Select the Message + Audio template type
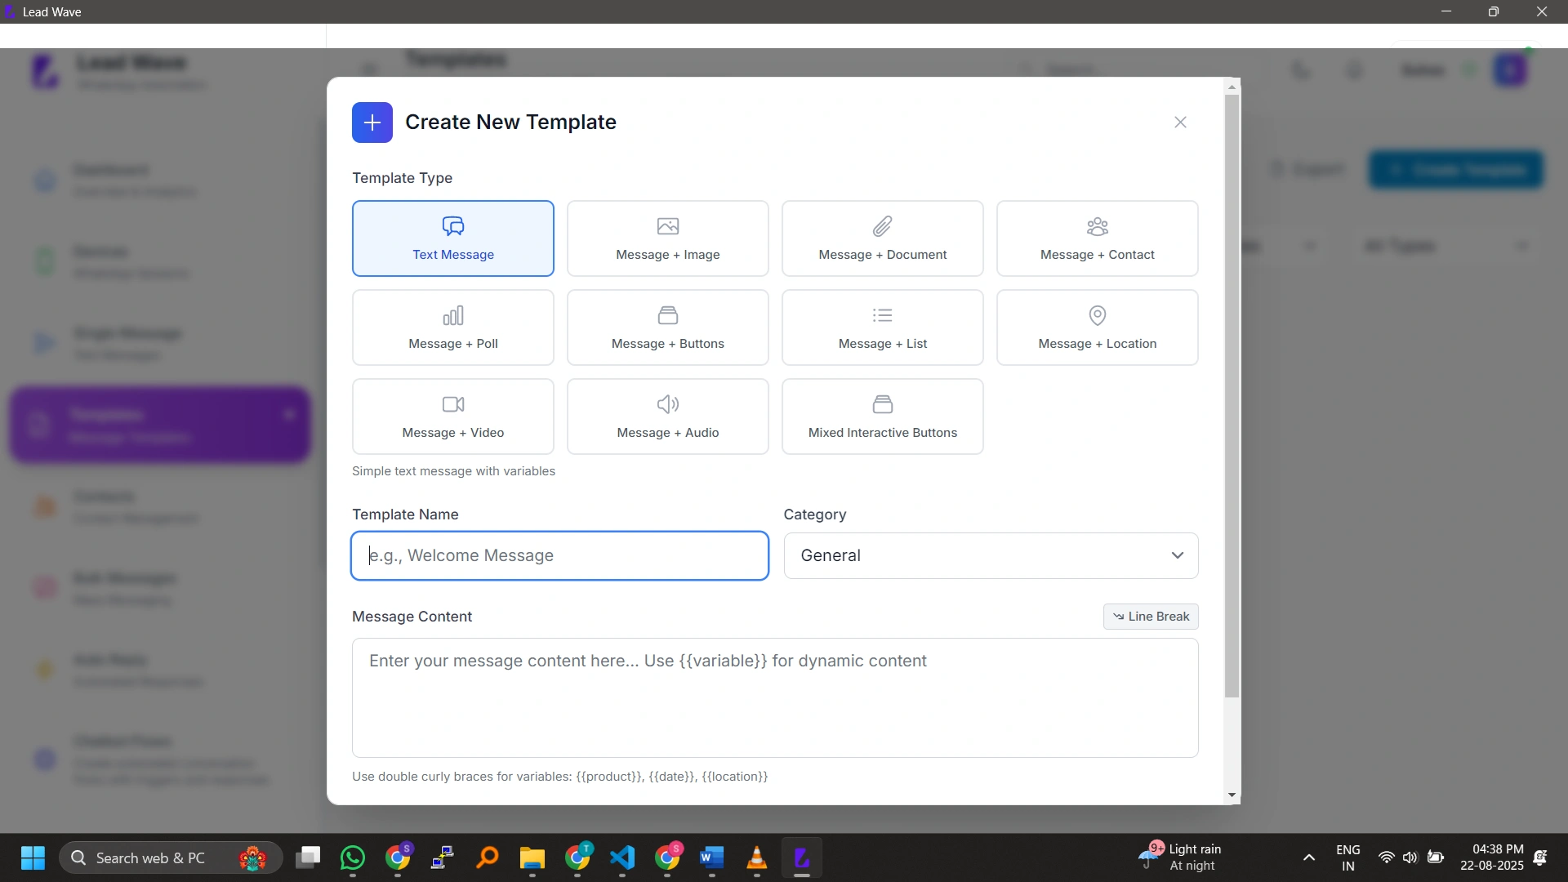 (667, 416)
